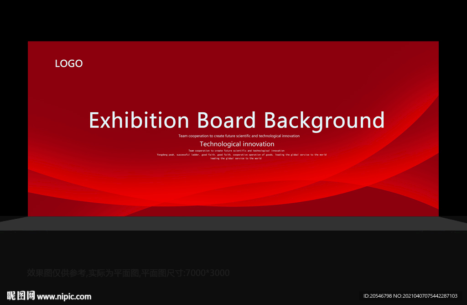The height and width of the screenshot is (305, 467).
Task: Click the LOGO text on the board
Action: [x=69, y=63]
